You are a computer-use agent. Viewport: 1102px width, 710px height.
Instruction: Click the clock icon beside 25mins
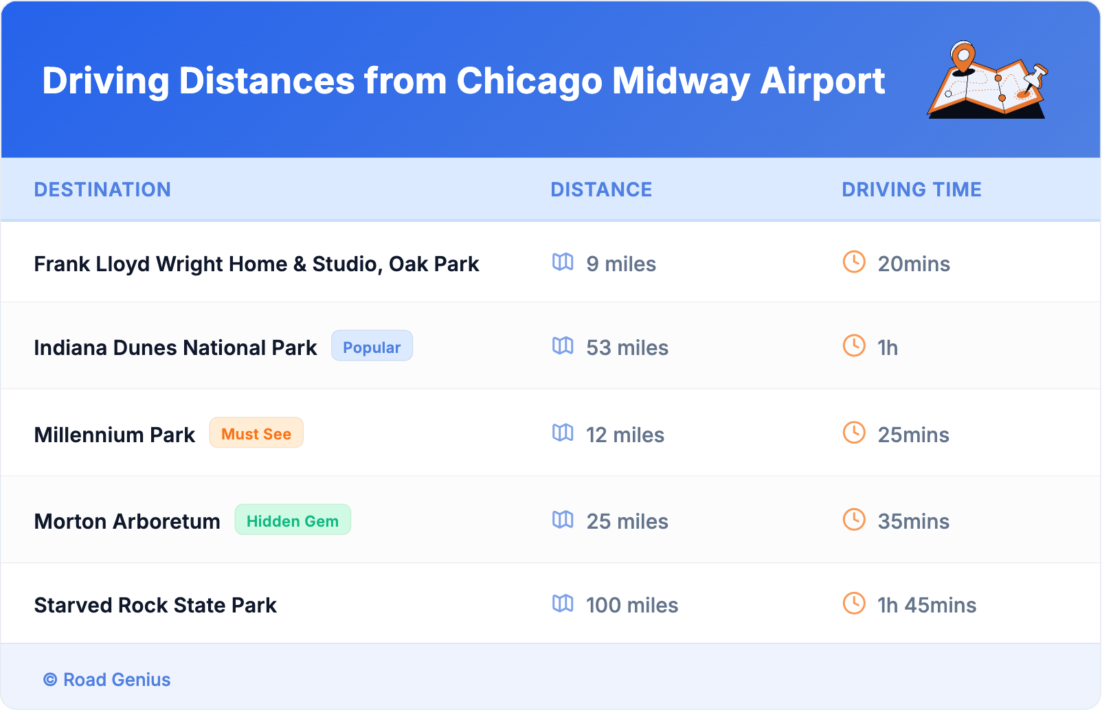(854, 433)
